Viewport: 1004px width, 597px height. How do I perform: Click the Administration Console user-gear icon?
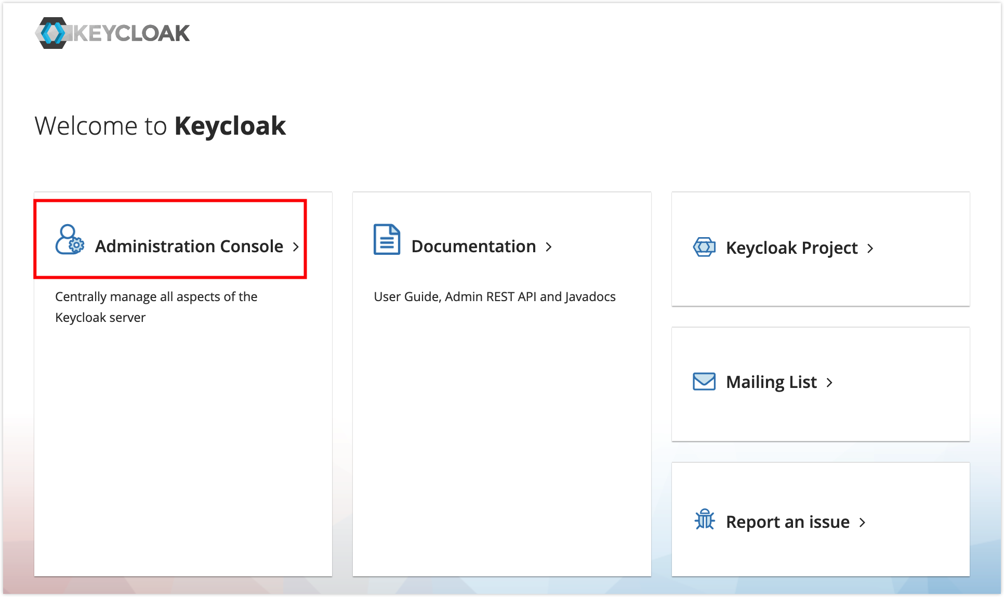(70, 240)
